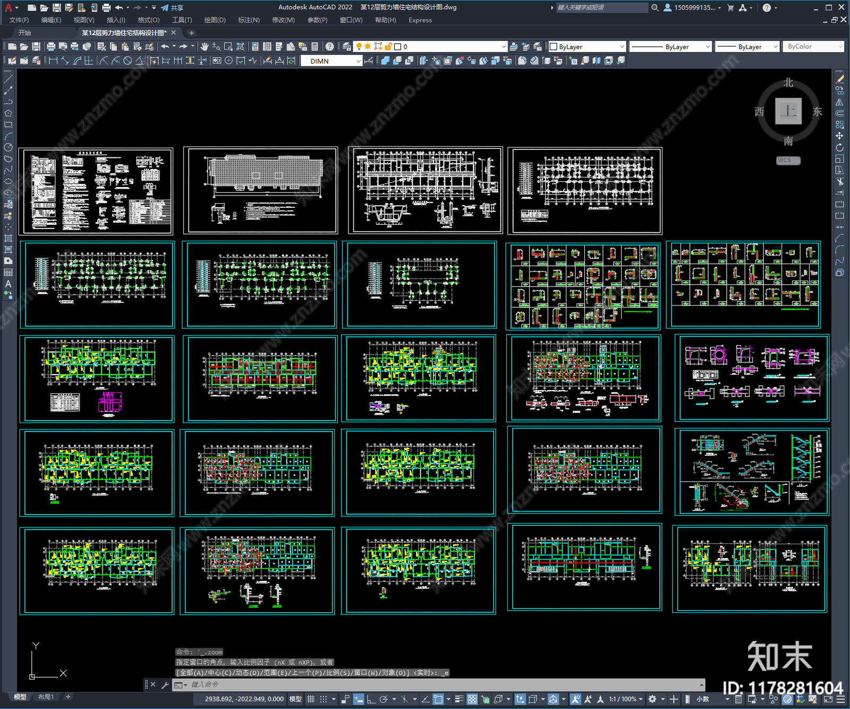
Task: Click the WCS coordinate system button
Action: (x=788, y=161)
